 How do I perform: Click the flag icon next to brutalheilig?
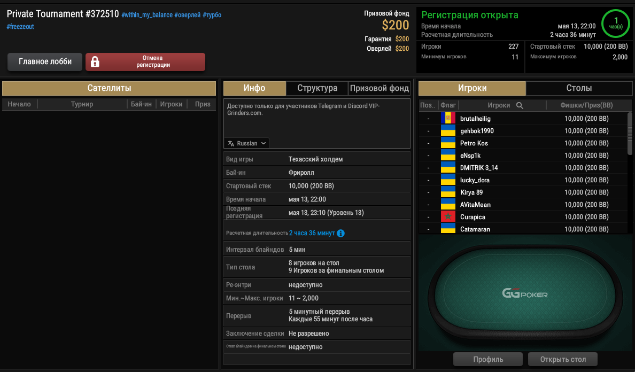tap(448, 118)
